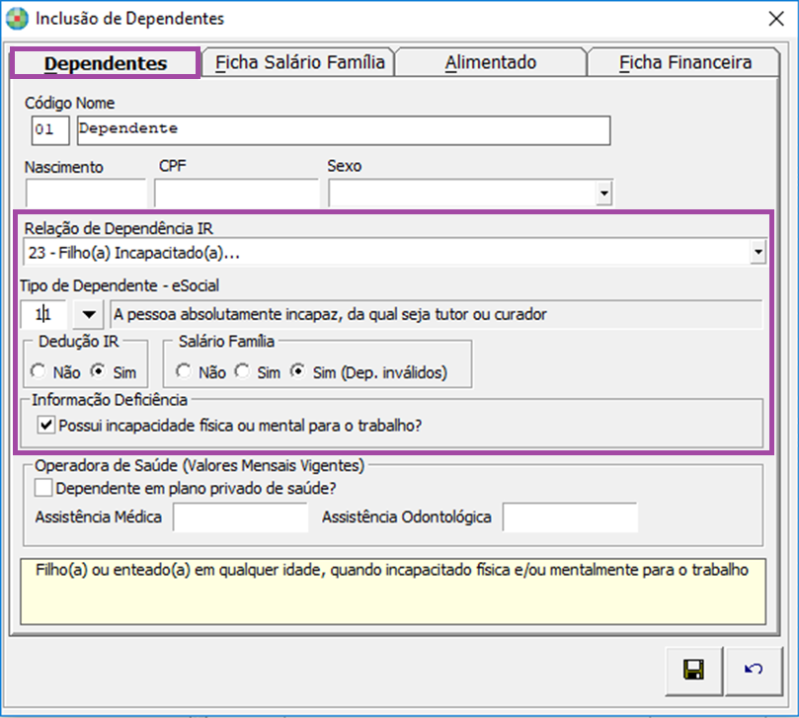This screenshot has height=718, width=799.
Task: Click the yellow note about Filho(a) ou enteado(a)
Action: click(393, 592)
